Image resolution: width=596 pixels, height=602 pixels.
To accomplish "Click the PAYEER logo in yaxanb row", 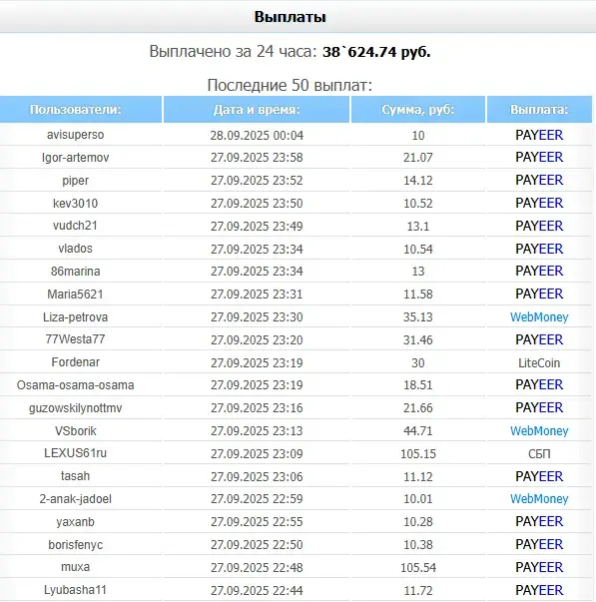I will point(539,521).
